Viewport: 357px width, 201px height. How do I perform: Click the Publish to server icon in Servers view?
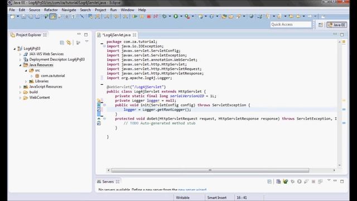pos(320,181)
